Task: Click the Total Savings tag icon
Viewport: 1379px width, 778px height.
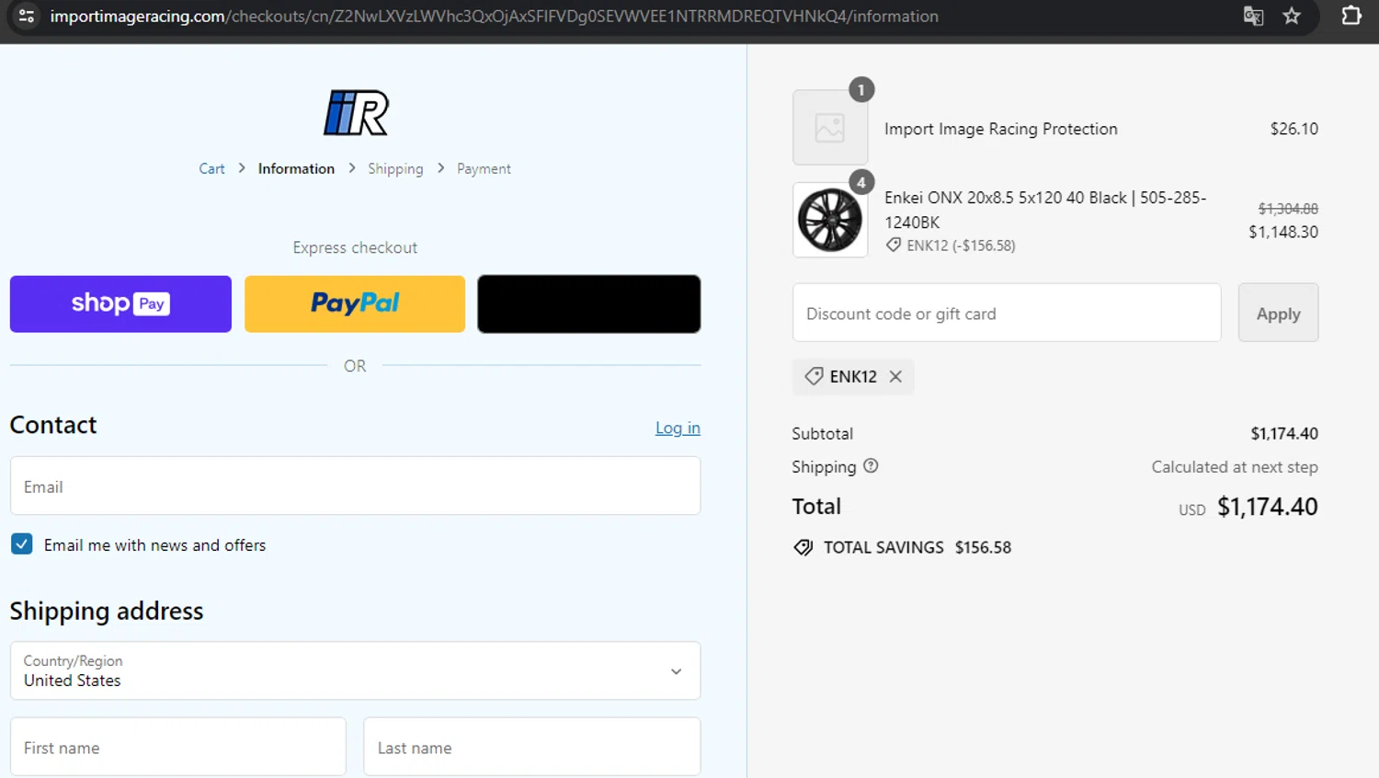Action: 803,547
